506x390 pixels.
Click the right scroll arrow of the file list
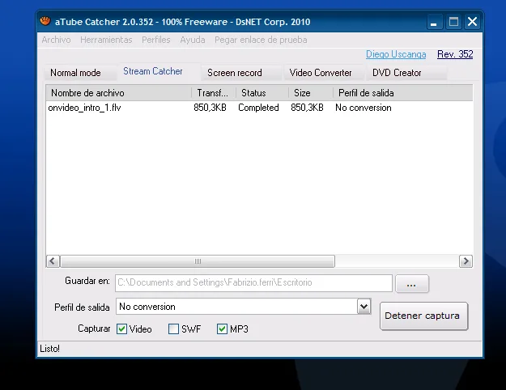click(466, 261)
